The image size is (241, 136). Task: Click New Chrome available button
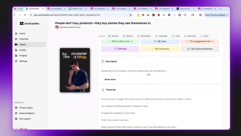point(215,15)
